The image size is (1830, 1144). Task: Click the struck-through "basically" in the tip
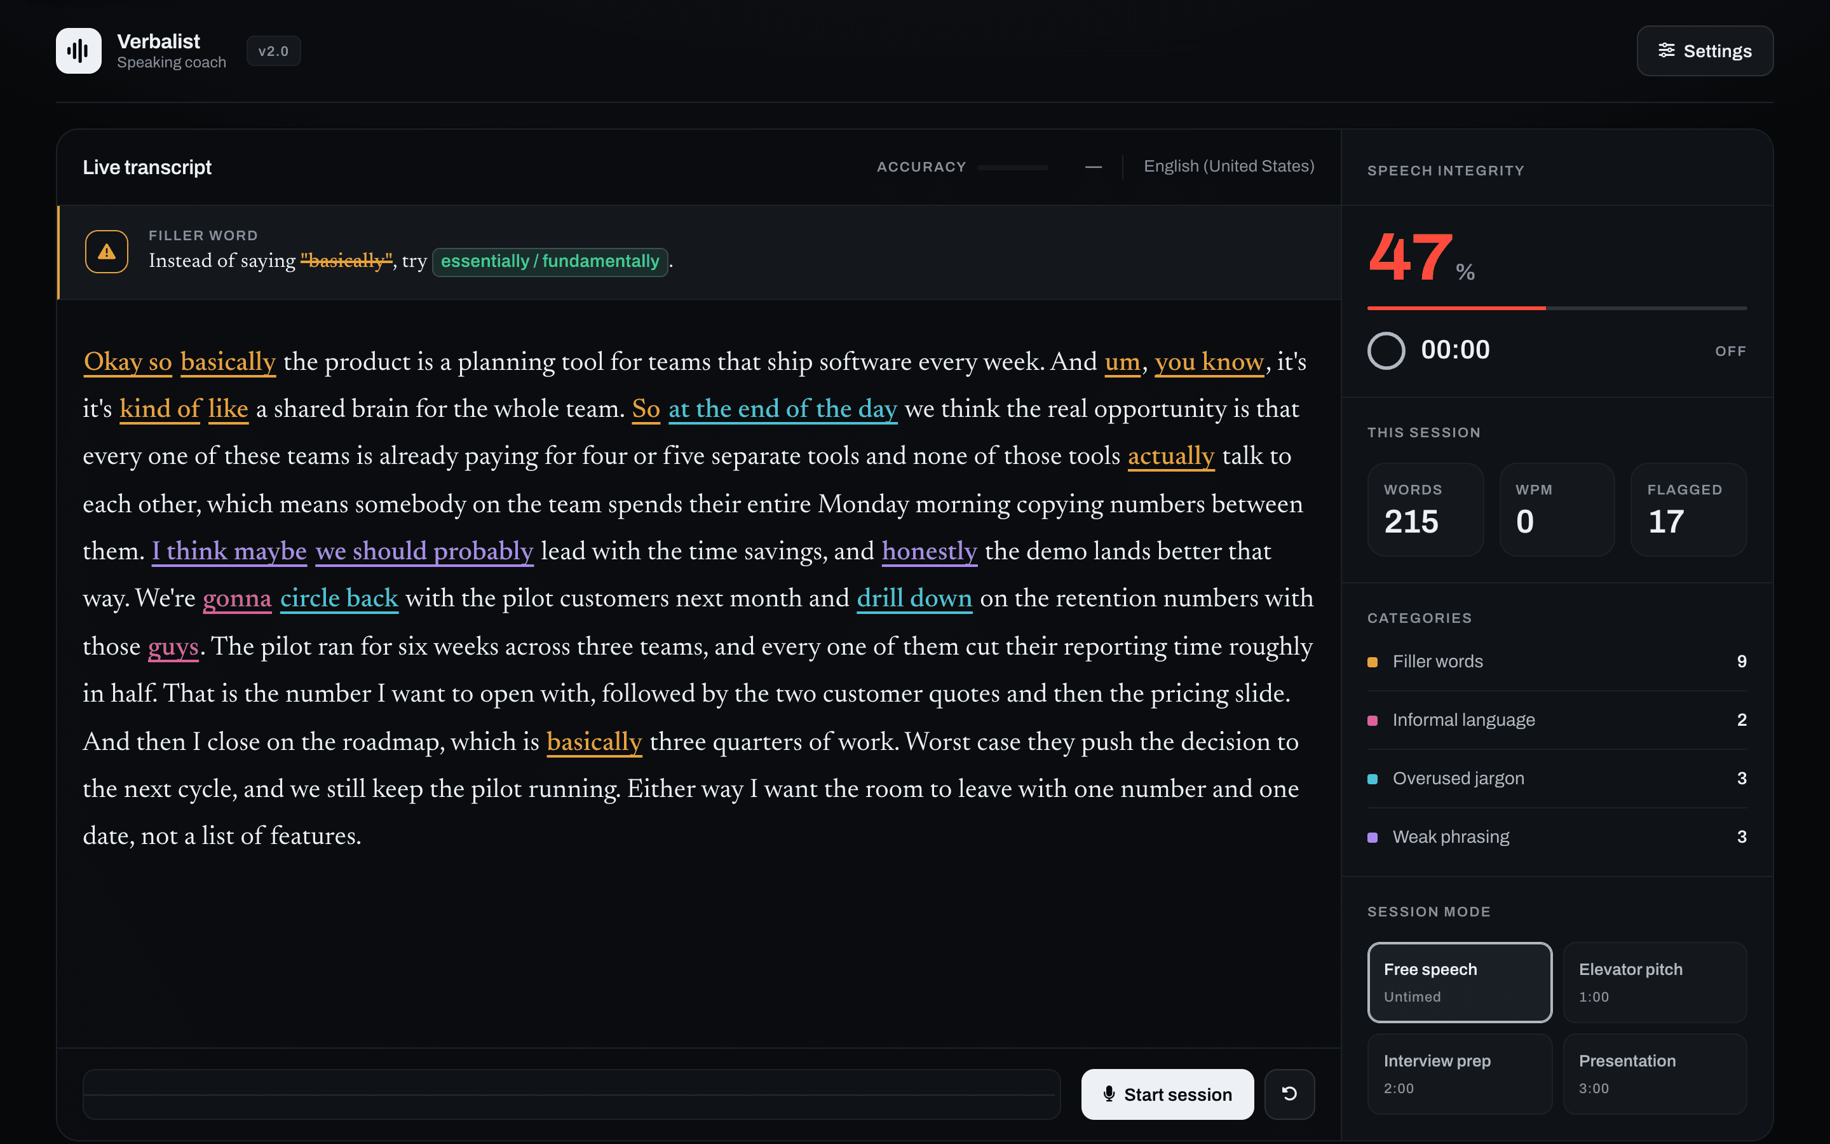coord(346,261)
